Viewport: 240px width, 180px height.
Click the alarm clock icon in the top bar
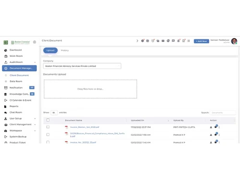[153, 41]
